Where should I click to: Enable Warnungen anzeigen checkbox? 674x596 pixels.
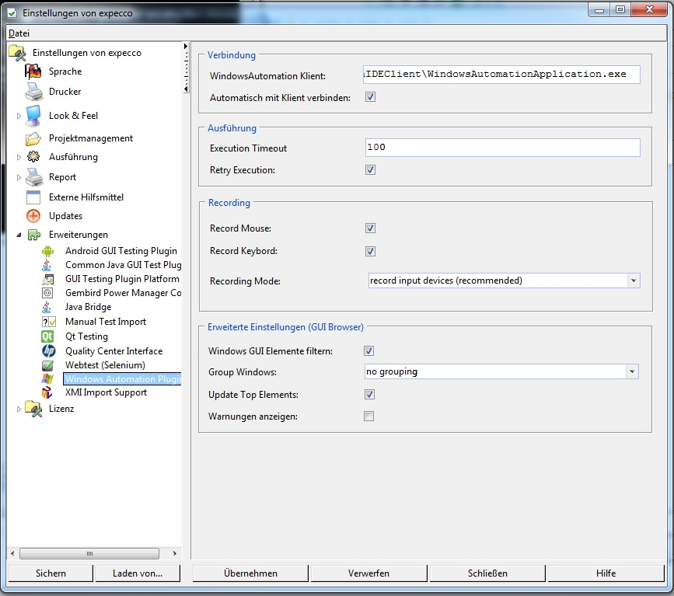coord(369,417)
